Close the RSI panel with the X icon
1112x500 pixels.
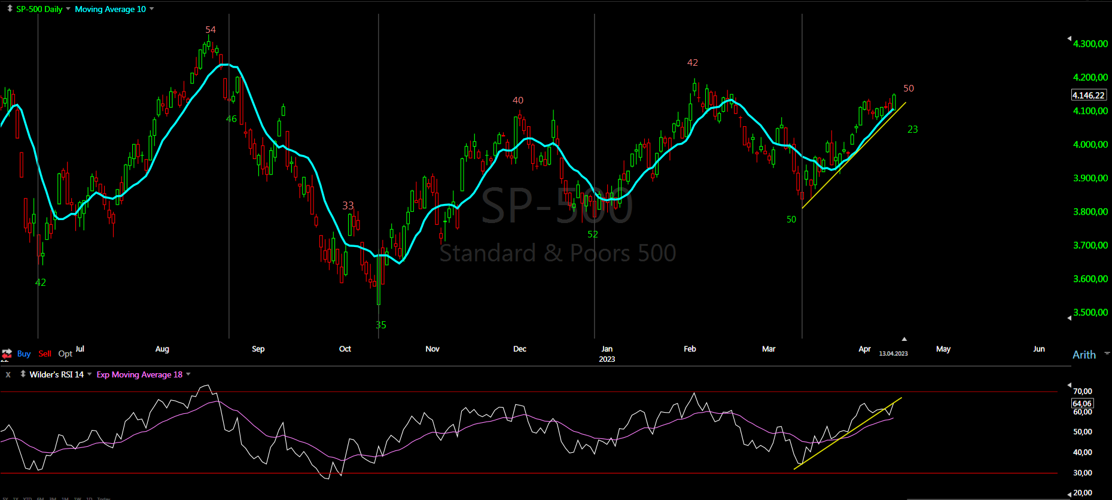coord(8,374)
